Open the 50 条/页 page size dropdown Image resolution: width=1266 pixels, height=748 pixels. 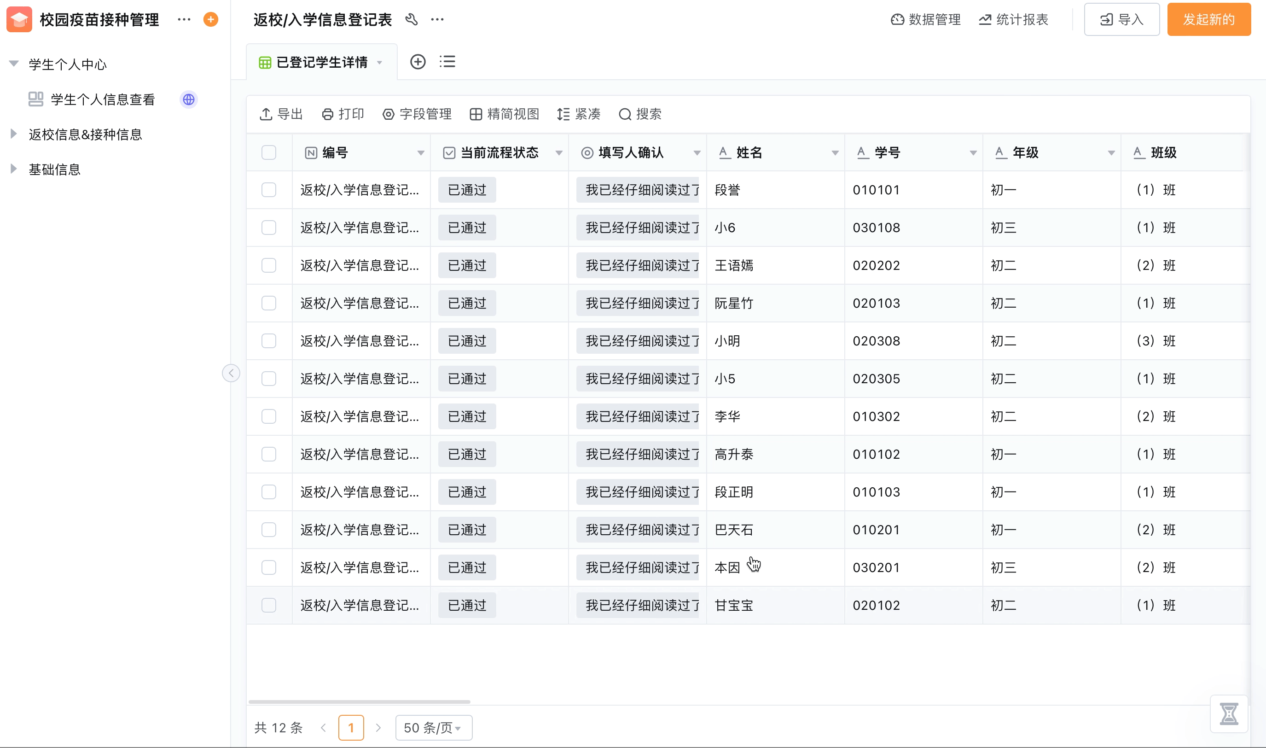(x=434, y=727)
